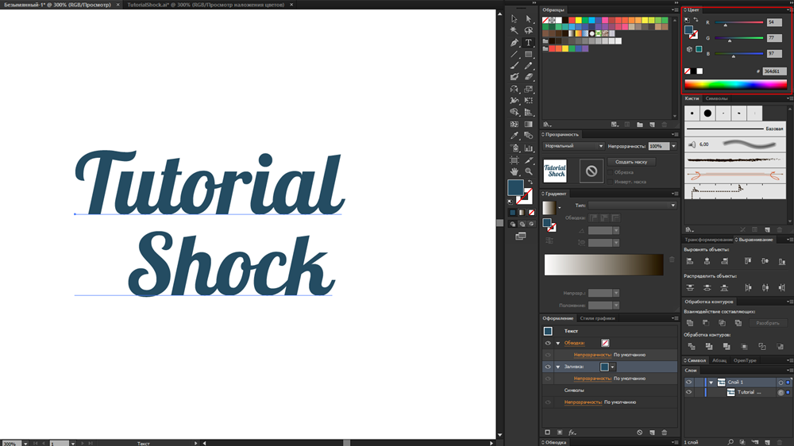Switch to the Трансформирование tab

708,240
